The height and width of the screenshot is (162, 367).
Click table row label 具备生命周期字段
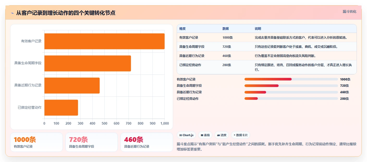tap(192, 47)
